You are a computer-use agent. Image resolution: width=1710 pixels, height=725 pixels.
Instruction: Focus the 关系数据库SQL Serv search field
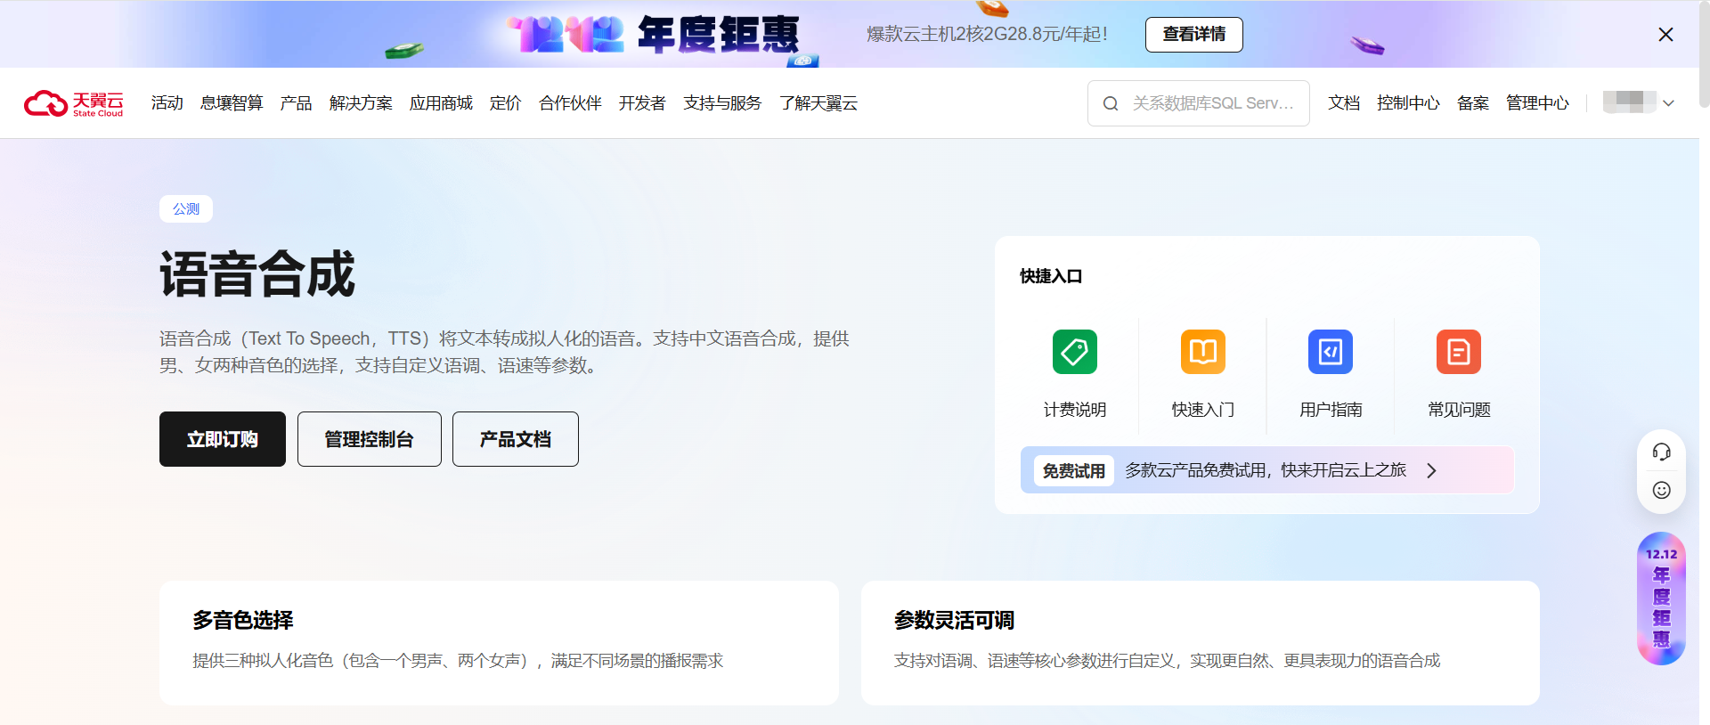coord(1198,103)
